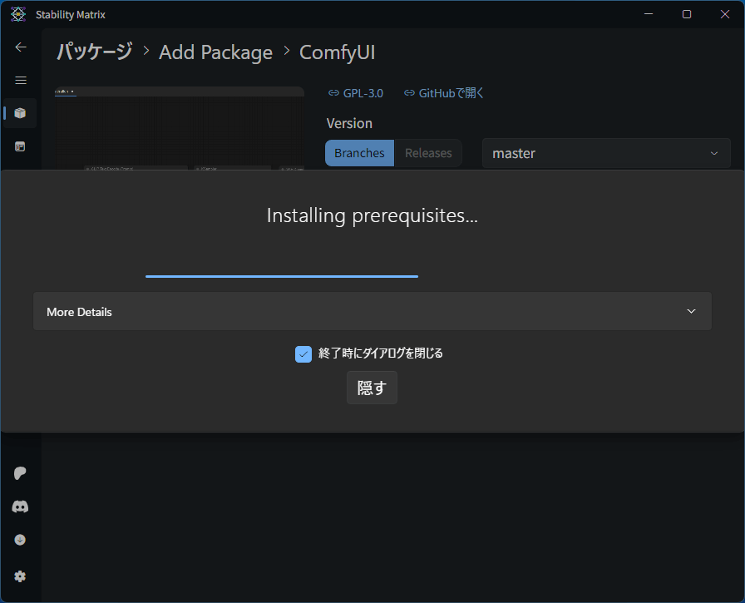Click the back arrow in sidebar
The height and width of the screenshot is (603, 745).
pyautogui.click(x=21, y=47)
